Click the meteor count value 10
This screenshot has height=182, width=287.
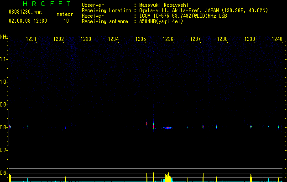(66, 21)
